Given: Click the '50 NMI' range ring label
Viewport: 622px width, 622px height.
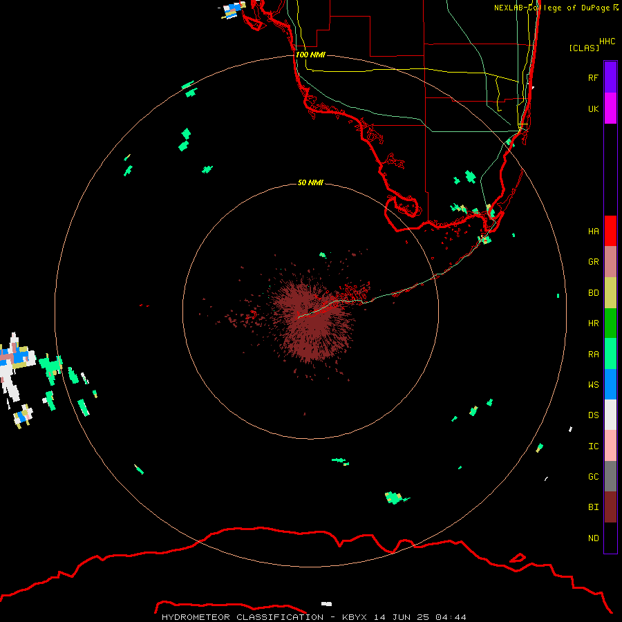Looking at the screenshot, I should tap(310, 182).
